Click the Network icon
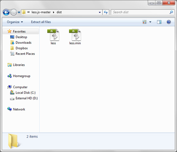The width and height of the screenshot is (177, 152). coord(9,109)
